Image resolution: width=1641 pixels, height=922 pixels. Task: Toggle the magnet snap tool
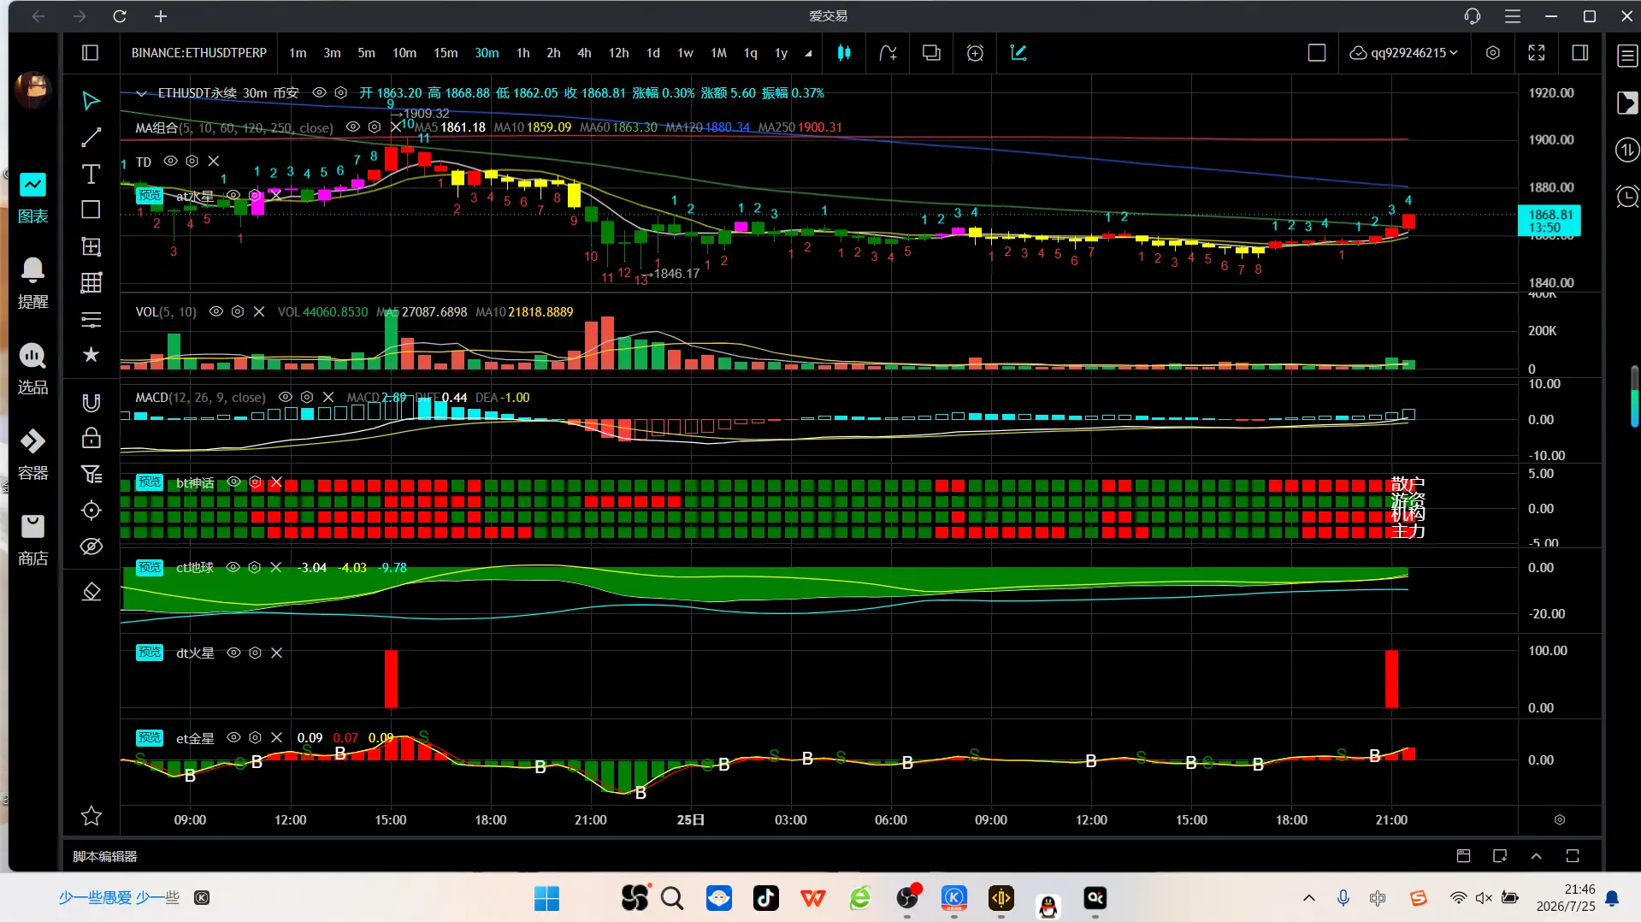coord(91,403)
